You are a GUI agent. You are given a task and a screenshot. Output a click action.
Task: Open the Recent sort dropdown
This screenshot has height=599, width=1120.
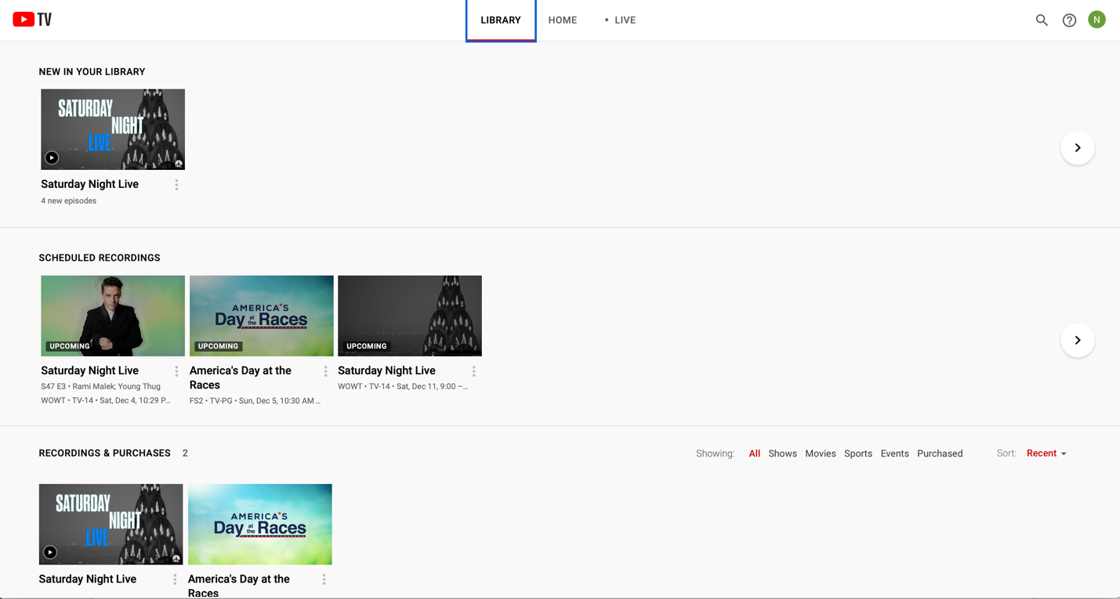[1046, 453]
